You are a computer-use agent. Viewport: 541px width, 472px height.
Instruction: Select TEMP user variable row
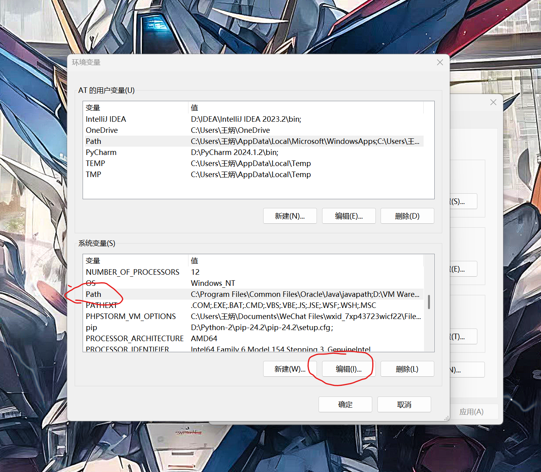(253, 163)
